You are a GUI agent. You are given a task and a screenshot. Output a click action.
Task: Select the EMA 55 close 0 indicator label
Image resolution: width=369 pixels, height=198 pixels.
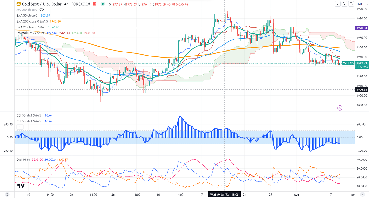coord(27,15)
